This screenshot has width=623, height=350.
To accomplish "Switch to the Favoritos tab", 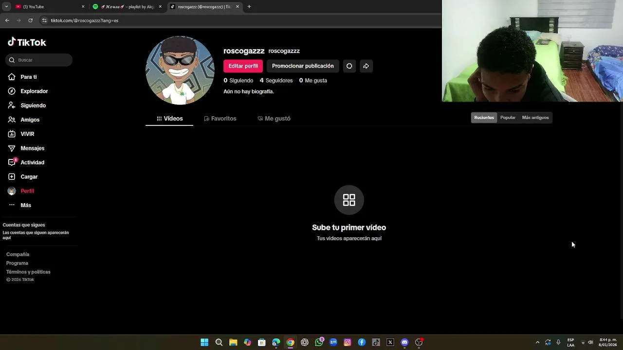I will click(x=220, y=119).
